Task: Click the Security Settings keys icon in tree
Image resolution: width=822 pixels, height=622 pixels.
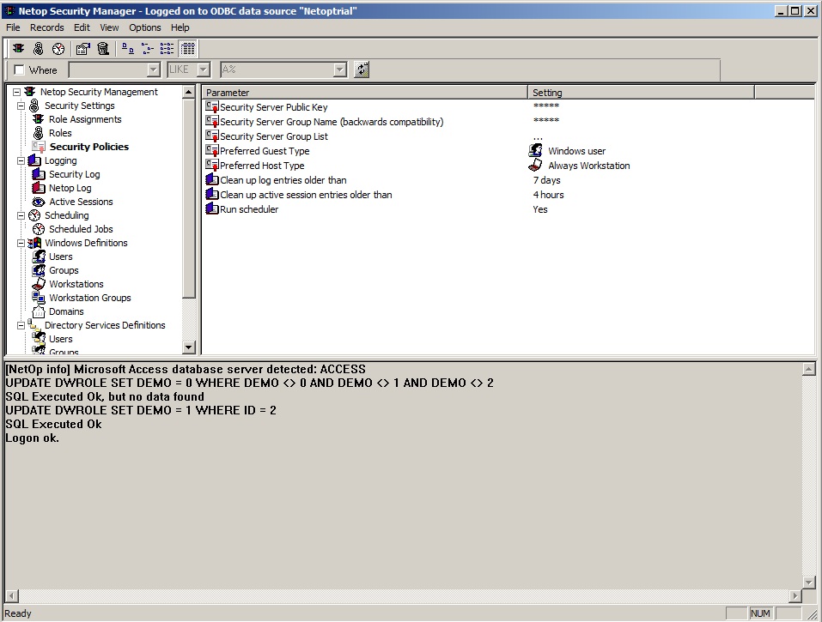Action: tap(34, 106)
